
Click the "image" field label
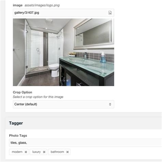[x=18, y=5]
